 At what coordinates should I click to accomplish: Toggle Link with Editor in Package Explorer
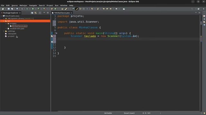pos(36,13)
